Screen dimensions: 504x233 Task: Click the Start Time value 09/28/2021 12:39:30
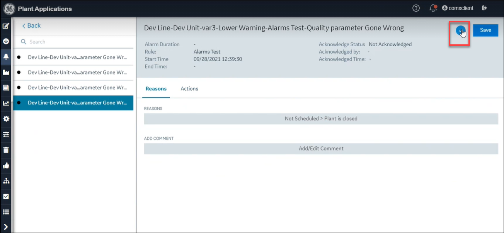click(x=218, y=59)
